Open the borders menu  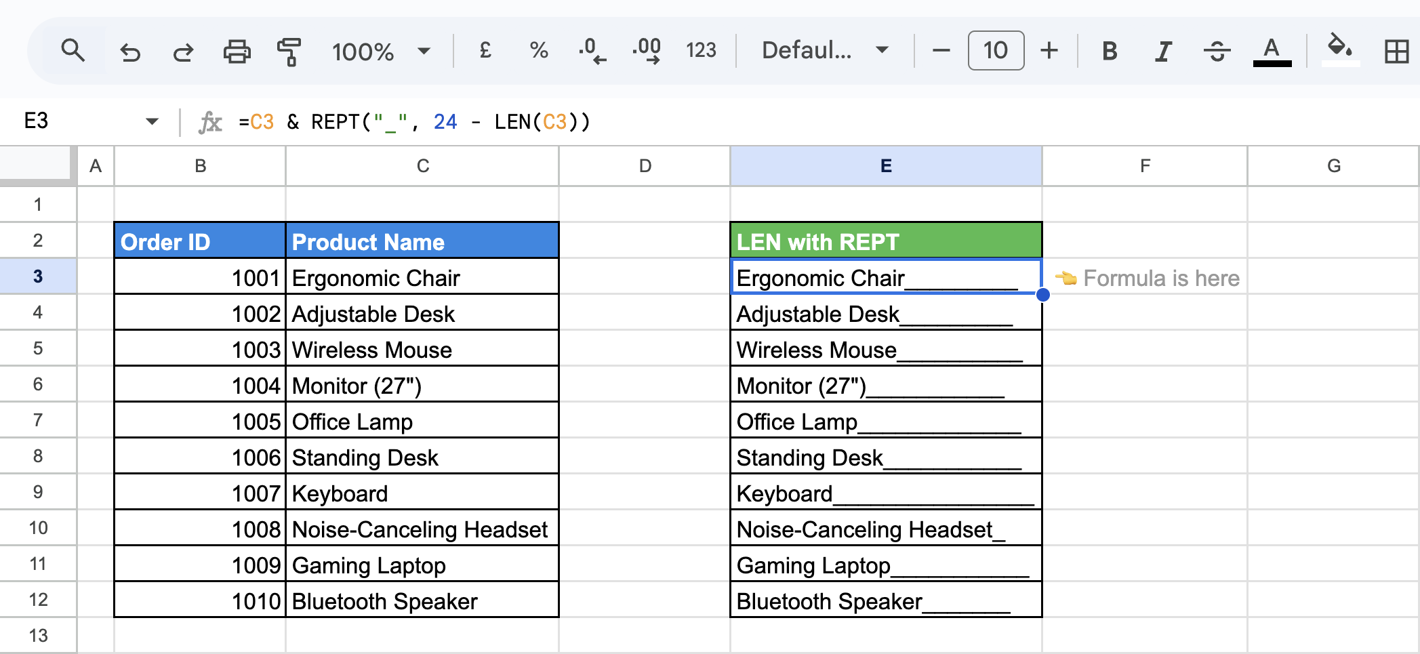[x=1396, y=52]
